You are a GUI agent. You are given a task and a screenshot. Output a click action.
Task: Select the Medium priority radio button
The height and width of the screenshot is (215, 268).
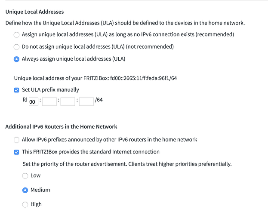(x=25, y=190)
